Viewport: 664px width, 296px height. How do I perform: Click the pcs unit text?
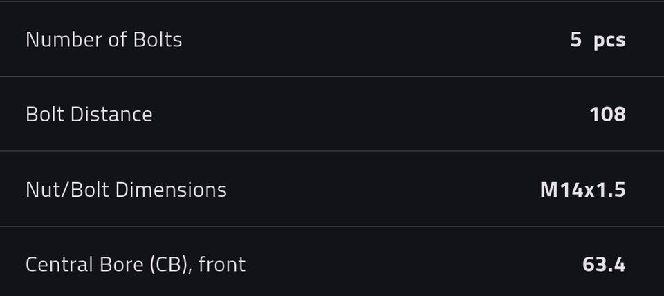[x=609, y=39]
